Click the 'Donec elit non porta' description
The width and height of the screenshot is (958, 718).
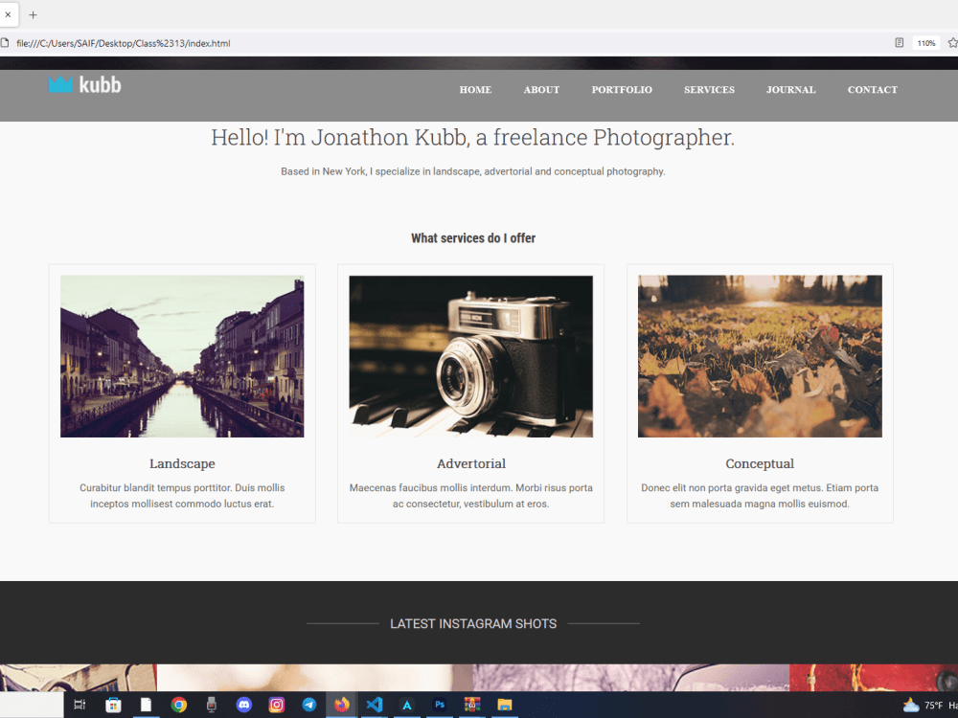tap(760, 496)
